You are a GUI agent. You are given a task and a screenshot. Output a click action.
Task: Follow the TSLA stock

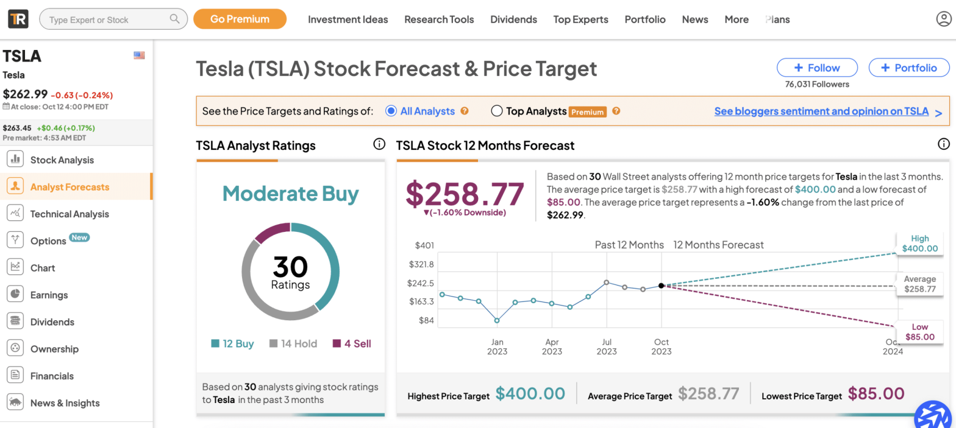pos(817,68)
